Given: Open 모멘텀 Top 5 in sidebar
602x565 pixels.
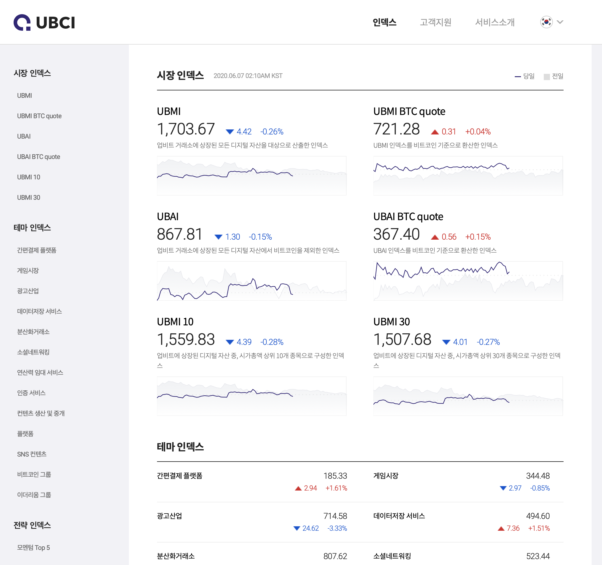Looking at the screenshot, I should [x=33, y=548].
